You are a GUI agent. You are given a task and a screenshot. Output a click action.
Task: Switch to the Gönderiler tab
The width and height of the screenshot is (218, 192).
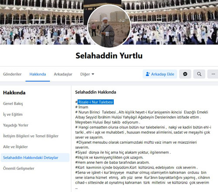pyautogui.click(x=12, y=74)
